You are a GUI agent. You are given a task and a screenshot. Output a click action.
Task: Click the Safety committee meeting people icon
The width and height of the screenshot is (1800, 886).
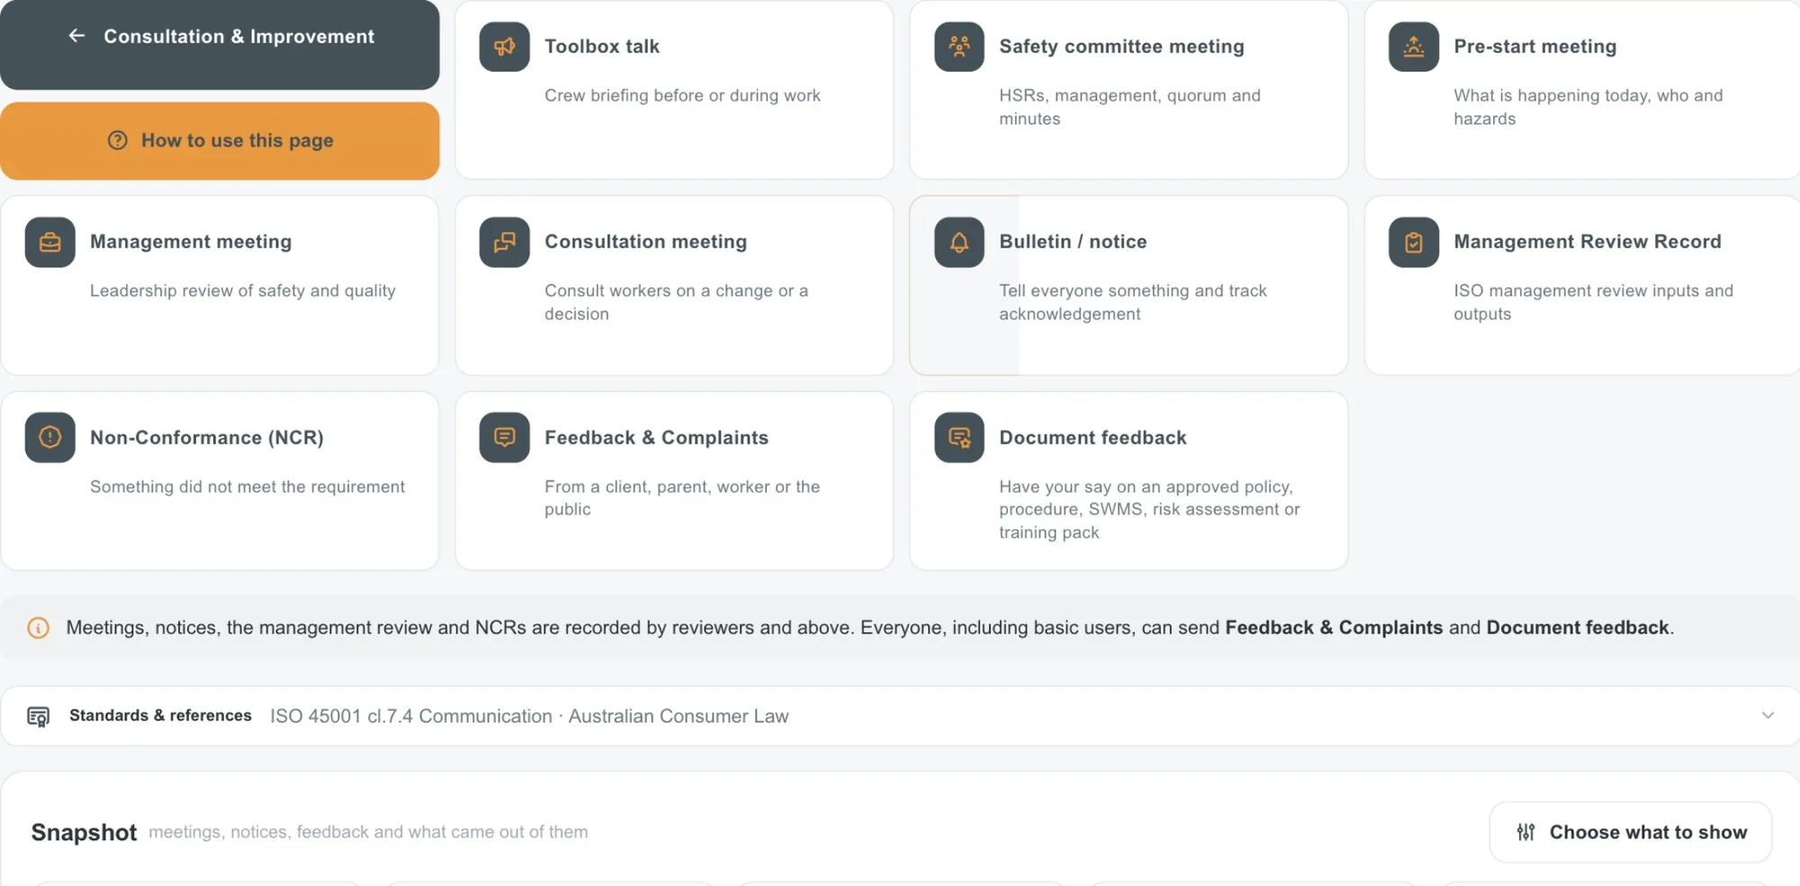coord(958,47)
